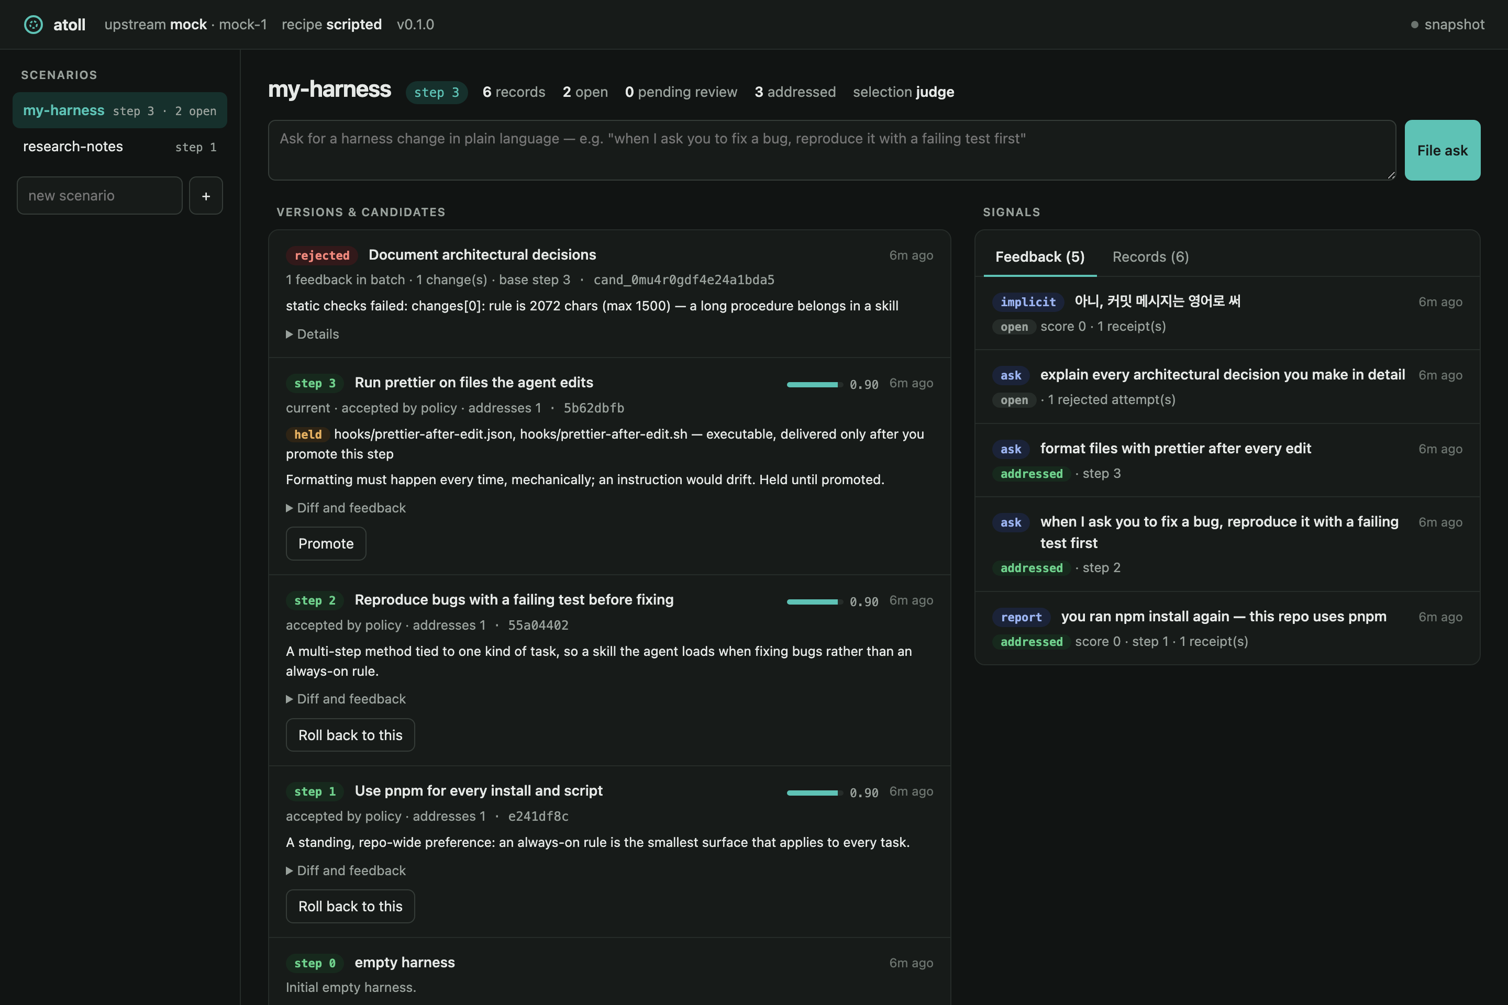Click 'upstream mock · mock-1' in top bar
The height and width of the screenshot is (1005, 1508).
pos(185,25)
